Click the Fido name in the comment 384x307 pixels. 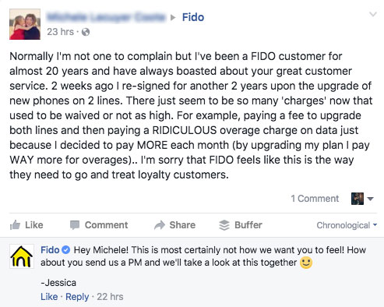50,250
